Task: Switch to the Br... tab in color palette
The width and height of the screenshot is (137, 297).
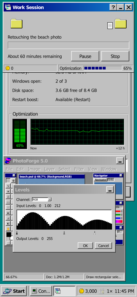Action: coord(119,207)
